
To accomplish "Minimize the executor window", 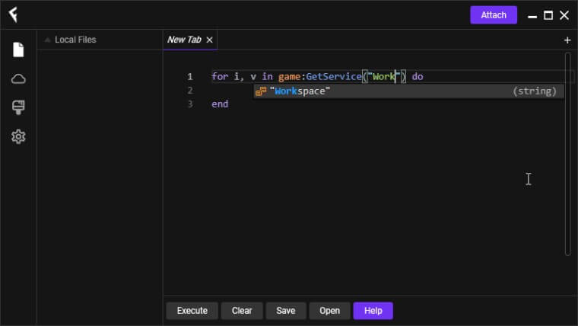I will (x=532, y=15).
